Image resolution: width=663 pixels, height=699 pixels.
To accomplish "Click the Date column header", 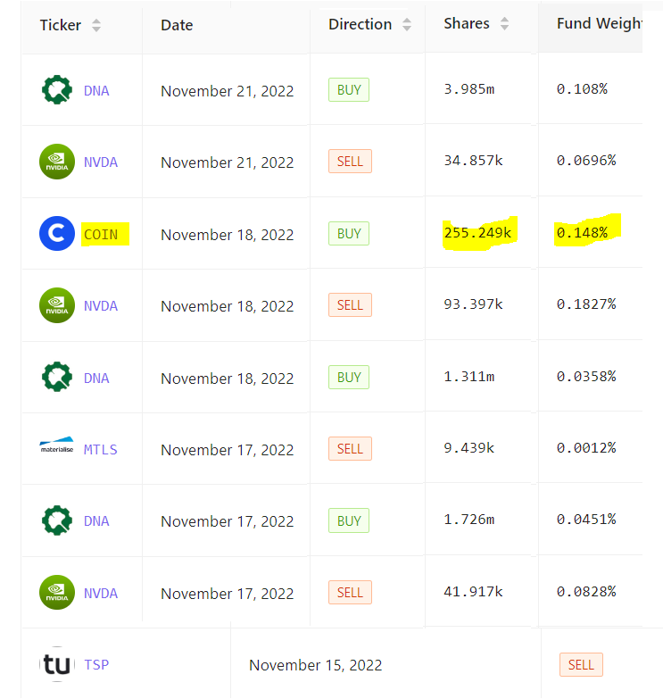I will click(177, 25).
